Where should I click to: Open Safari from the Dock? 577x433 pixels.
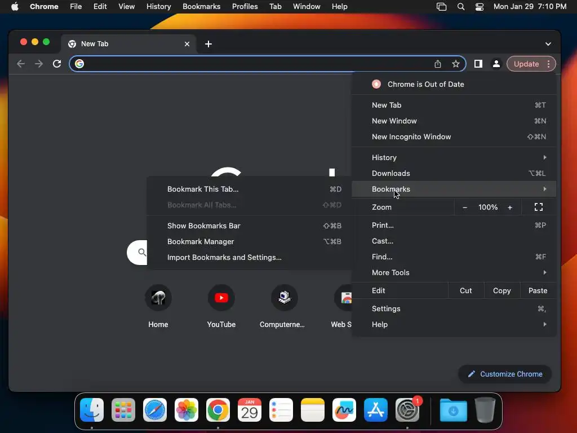[x=155, y=410]
